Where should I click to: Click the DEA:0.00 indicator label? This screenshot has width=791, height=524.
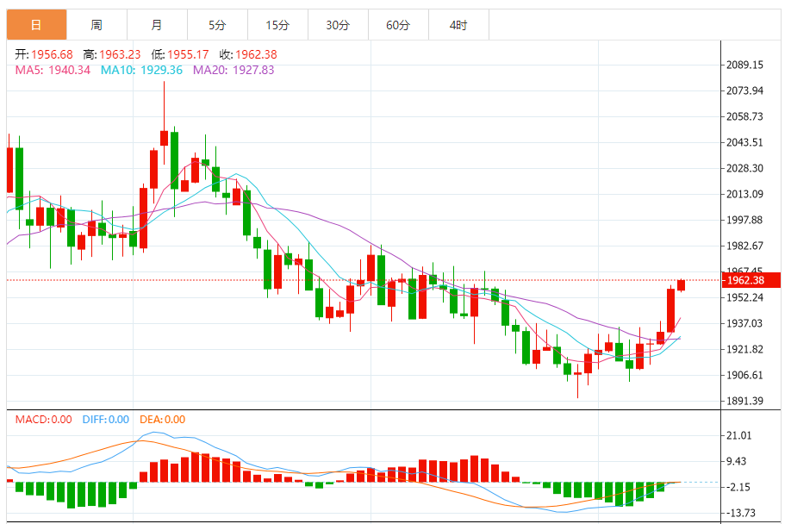pos(163,420)
